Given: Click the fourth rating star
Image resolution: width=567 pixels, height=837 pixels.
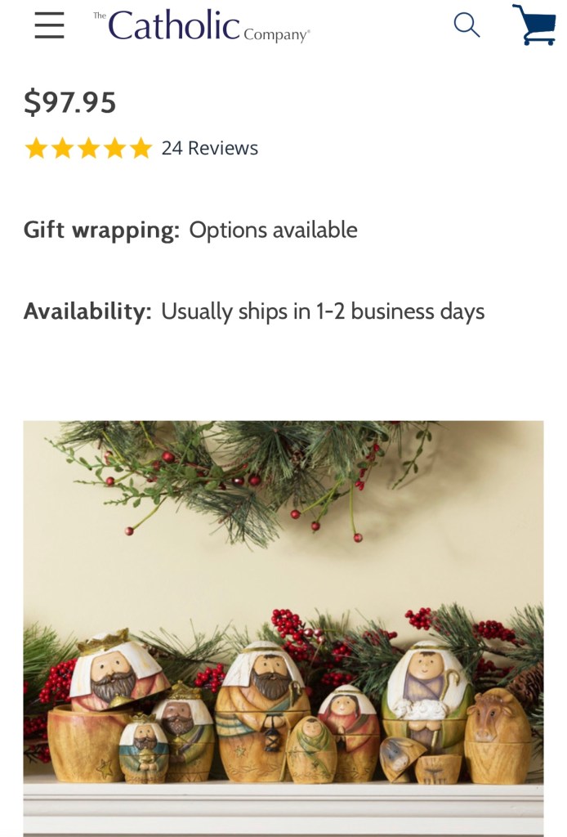Looking at the screenshot, I should 114,149.
